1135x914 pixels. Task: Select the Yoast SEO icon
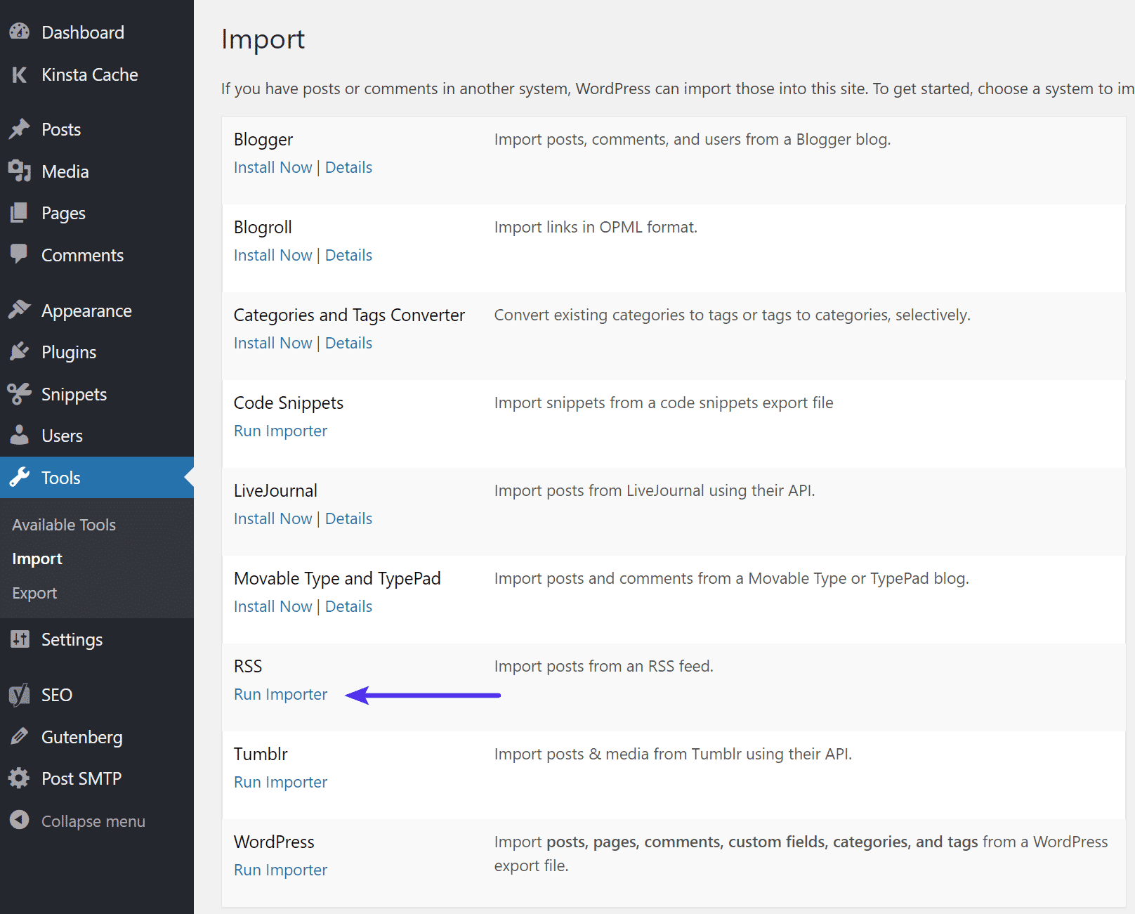pyautogui.click(x=20, y=695)
